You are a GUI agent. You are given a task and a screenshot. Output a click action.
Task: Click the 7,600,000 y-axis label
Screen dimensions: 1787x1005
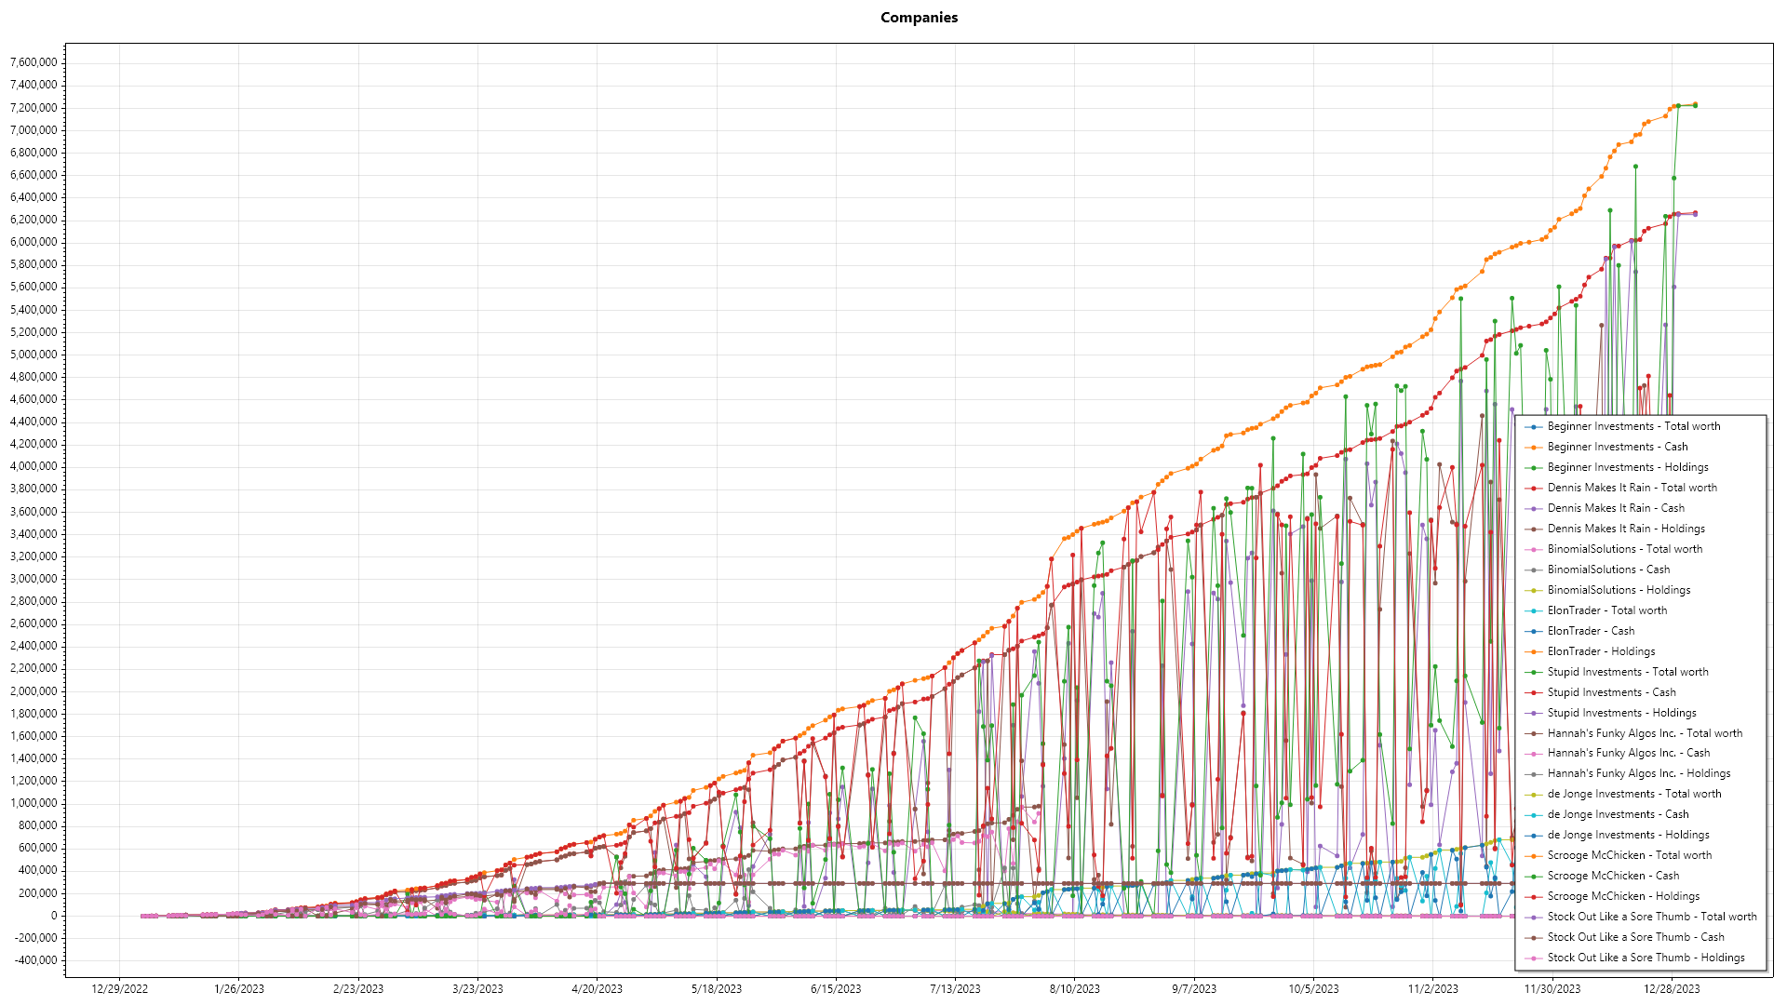tap(34, 62)
